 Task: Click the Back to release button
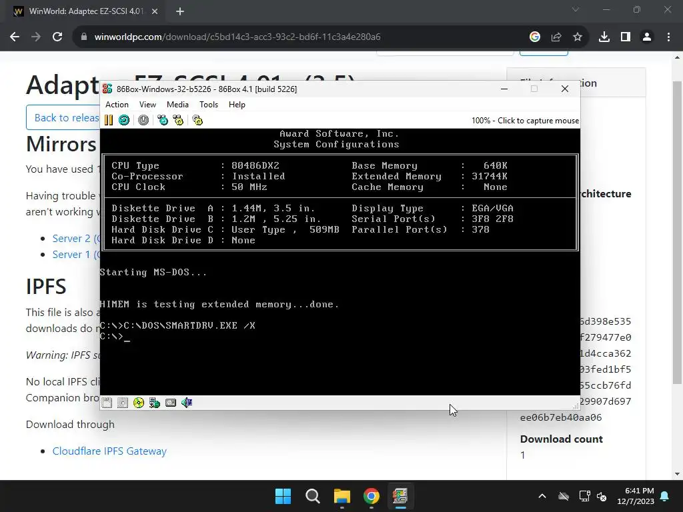click(63, 117)
